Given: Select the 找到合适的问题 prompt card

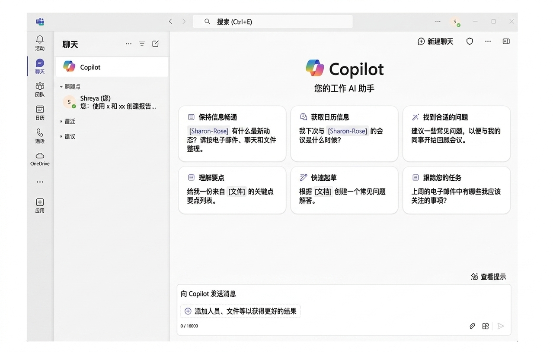Looking at the screenshot, I should pos(457,134).
